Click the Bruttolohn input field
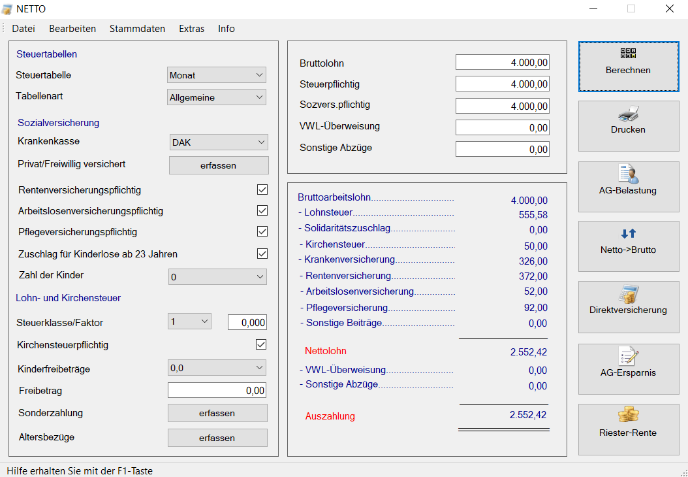 point(502,63)
